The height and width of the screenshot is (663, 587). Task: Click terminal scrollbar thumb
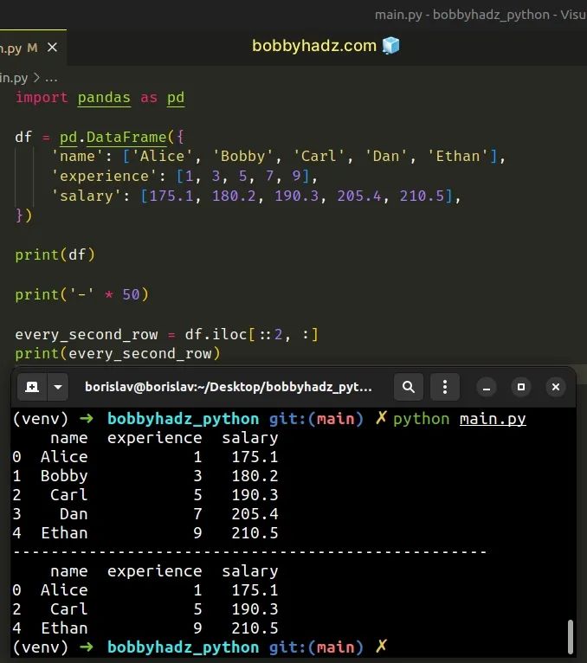coord(570,636)
